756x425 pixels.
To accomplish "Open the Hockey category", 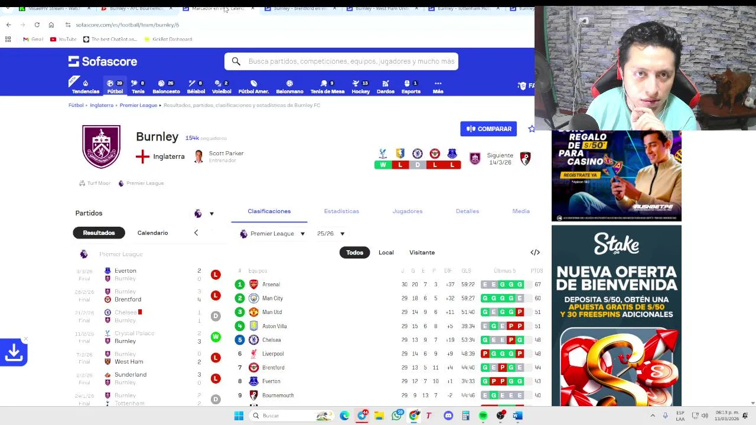I will pyautogui.click(x=360, y=87).
